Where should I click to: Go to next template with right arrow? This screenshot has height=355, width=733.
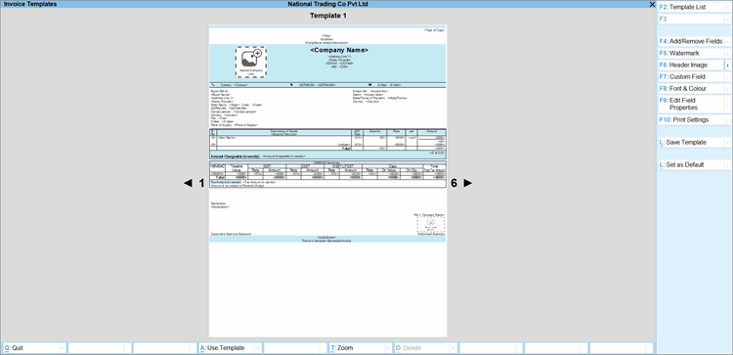pos(468,183)
